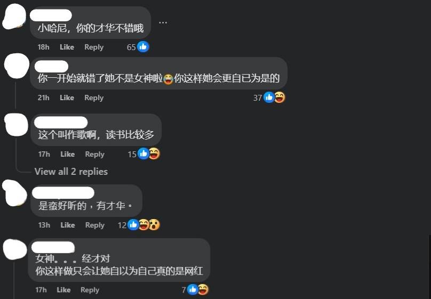The image size is (431, 299).
Task: Click the thumbs-up reaction icon next to 12
Action: tap(133, 225)
